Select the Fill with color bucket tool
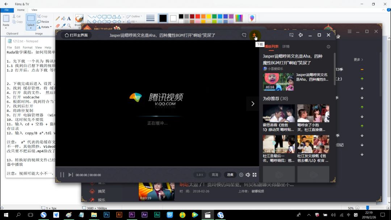Image resolution: width=391 pixels, height=220 pixels. coord(63,18)
